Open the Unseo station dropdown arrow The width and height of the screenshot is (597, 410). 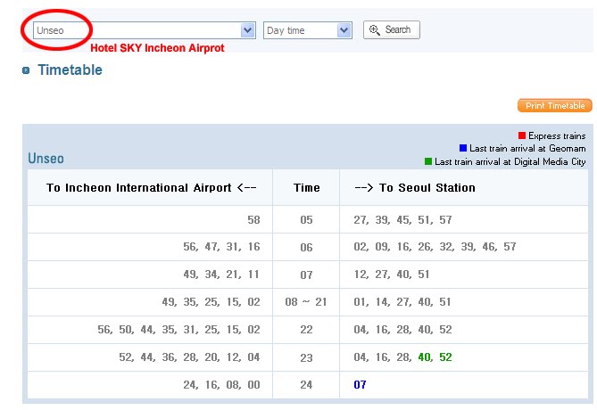pos(247,30)
